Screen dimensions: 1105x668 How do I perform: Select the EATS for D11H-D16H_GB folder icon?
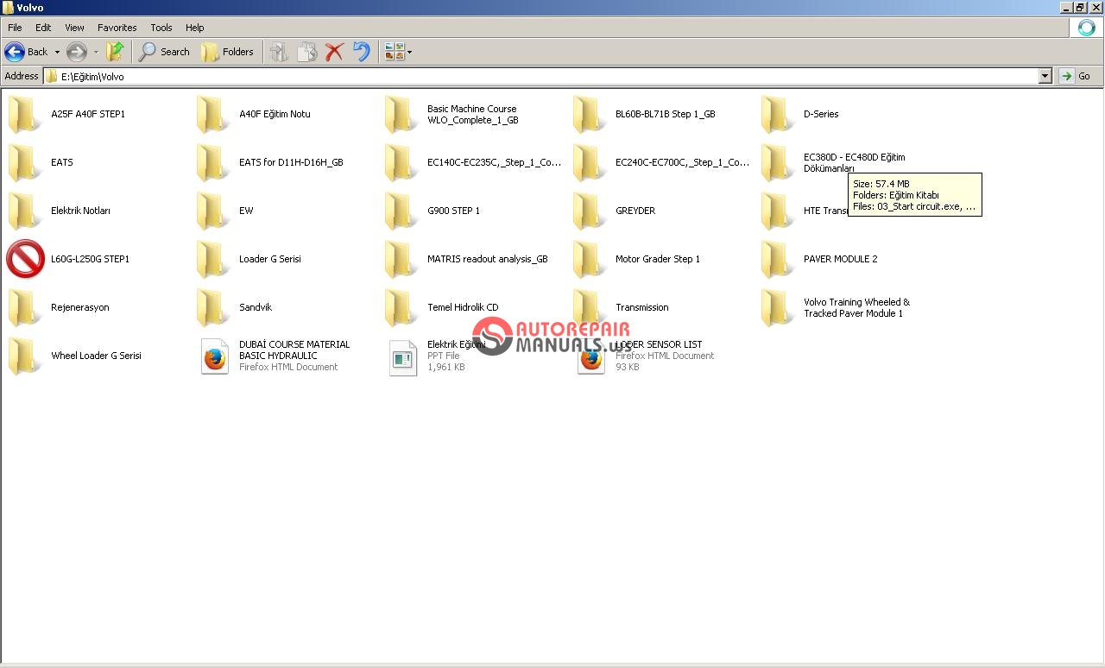(x=212, y=162)
